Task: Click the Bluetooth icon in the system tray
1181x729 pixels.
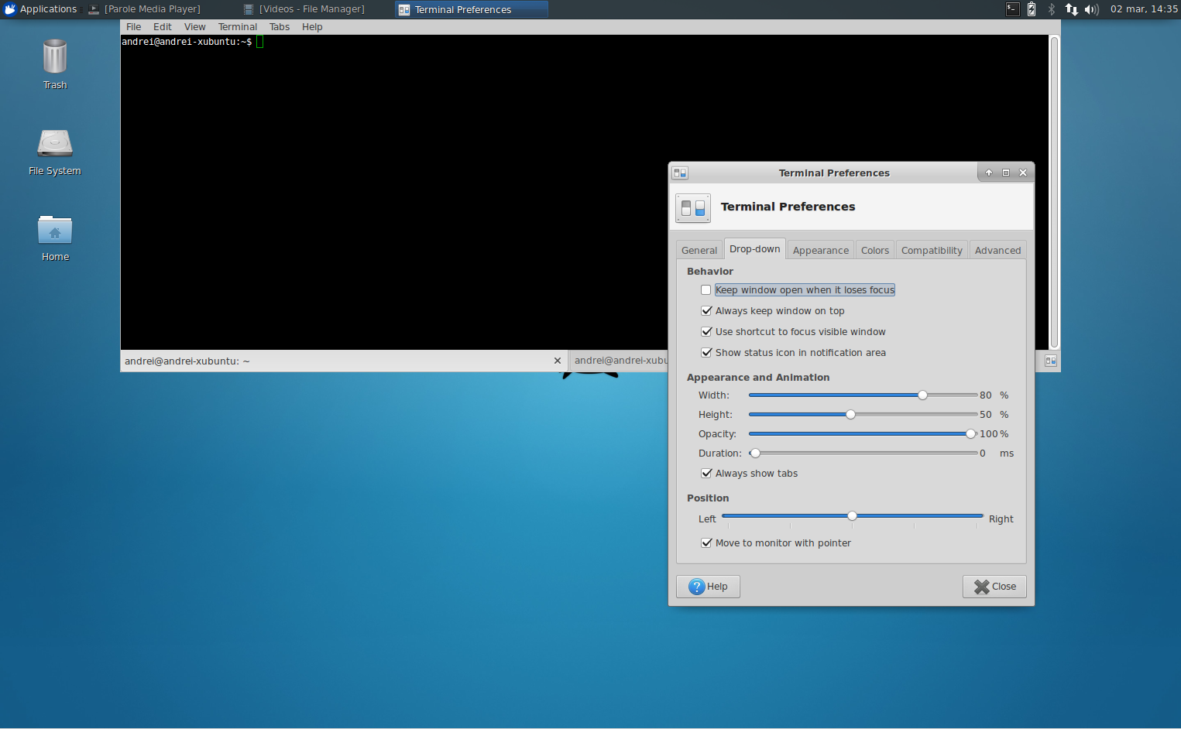Action: (1051, 9)
